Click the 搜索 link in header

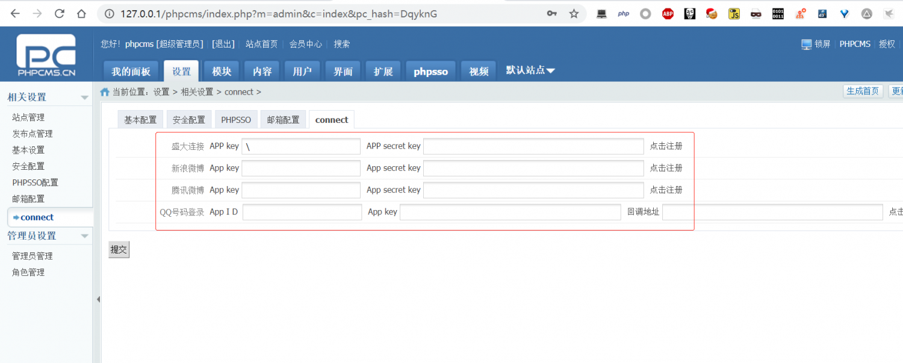342,44
